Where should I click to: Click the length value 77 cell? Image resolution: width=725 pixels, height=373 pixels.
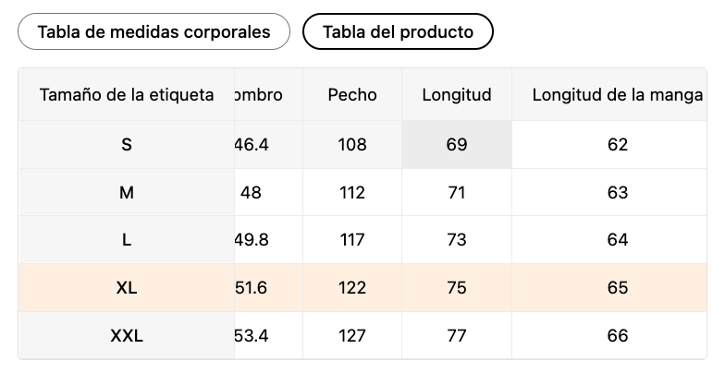[456, 336]
